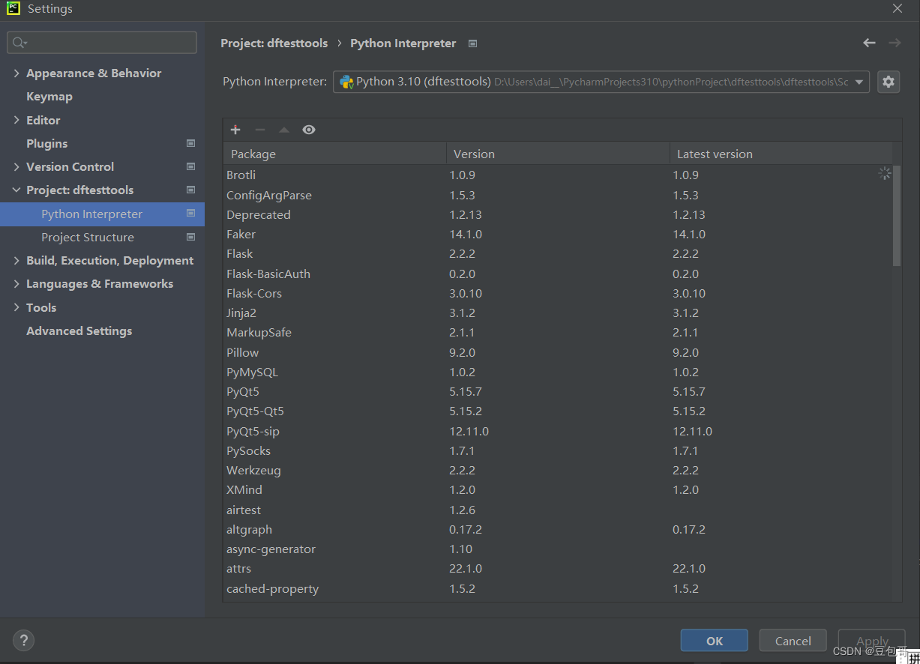The height and width of the screenshot is (664, 920).
Task: Click the uninstall package minus icon
Action: pyautogui.click(x=260, y=130)
